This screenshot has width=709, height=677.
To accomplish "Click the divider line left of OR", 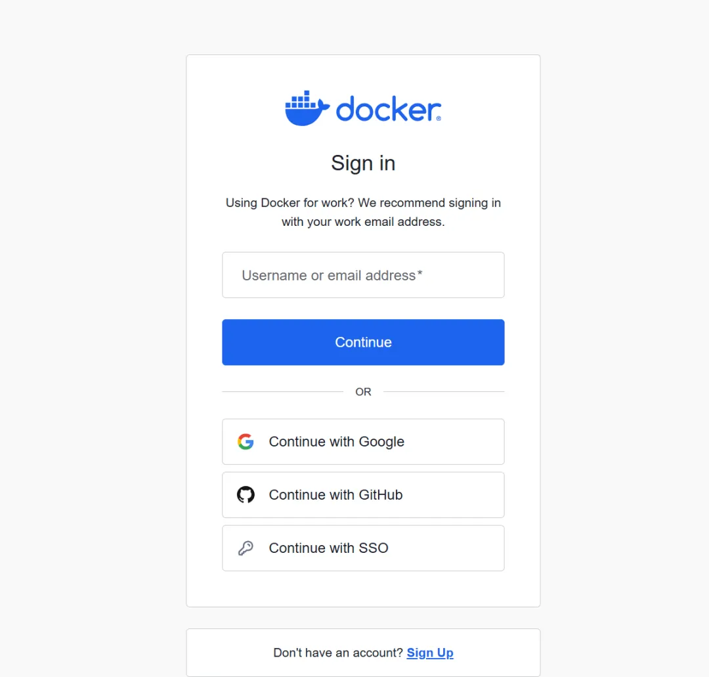I will point(282,391).
